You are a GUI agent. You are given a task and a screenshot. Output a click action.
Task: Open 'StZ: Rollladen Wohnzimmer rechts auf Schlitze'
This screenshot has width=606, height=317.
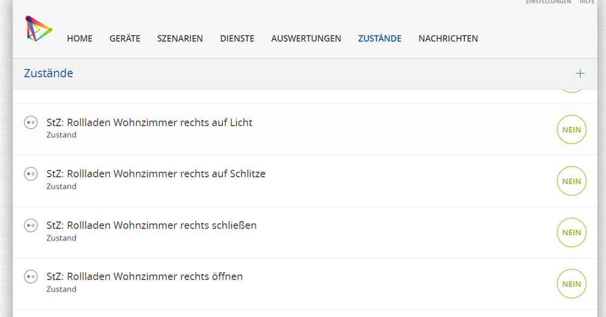(156, 174)
